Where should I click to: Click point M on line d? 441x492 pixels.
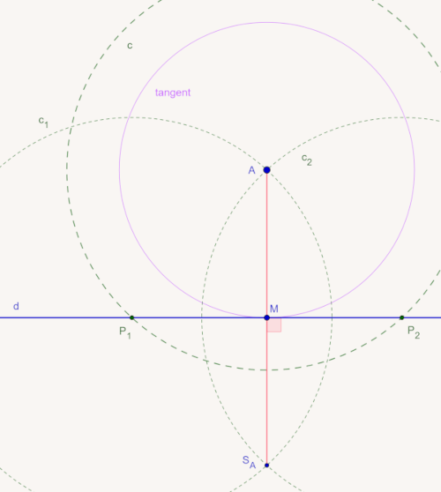point(266,317)
